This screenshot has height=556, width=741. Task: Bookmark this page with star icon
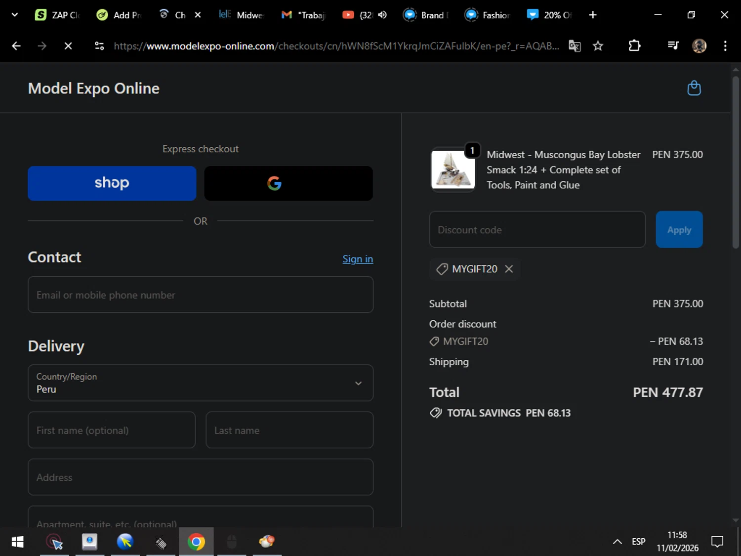(598, 46)
